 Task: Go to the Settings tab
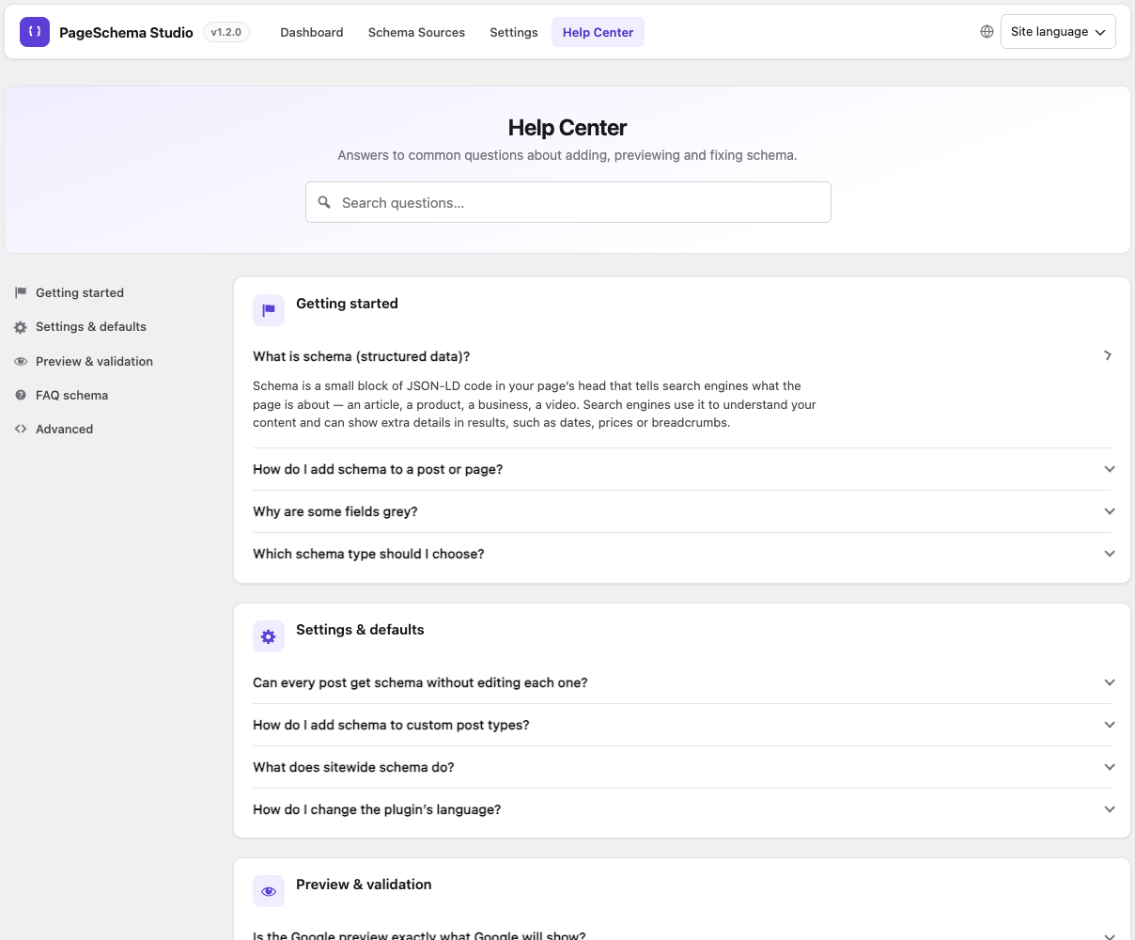tap(514, 32)
